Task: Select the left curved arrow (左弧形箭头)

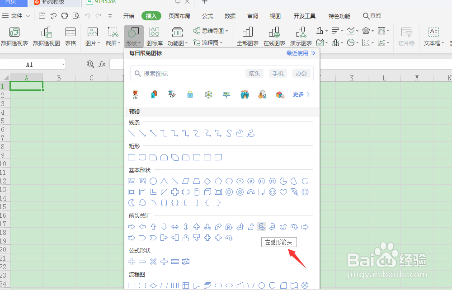Action: pyautogui.click(x=261, y=227)
